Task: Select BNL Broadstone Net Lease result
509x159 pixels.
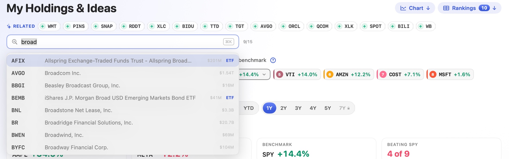Action: coord(123,110)
